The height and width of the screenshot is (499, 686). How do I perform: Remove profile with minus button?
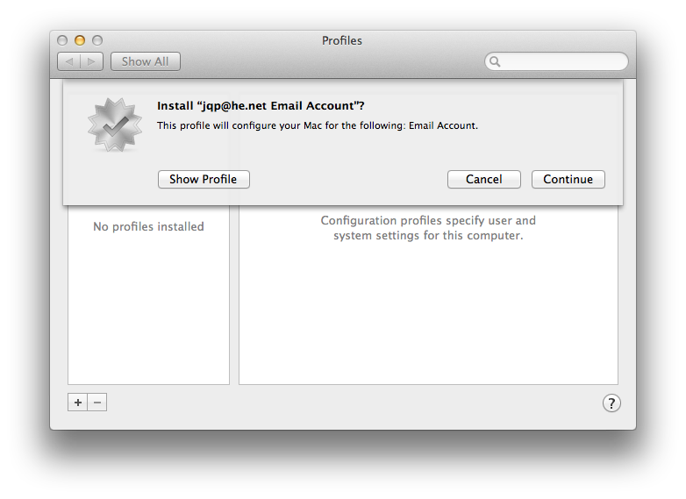(97, 403)
